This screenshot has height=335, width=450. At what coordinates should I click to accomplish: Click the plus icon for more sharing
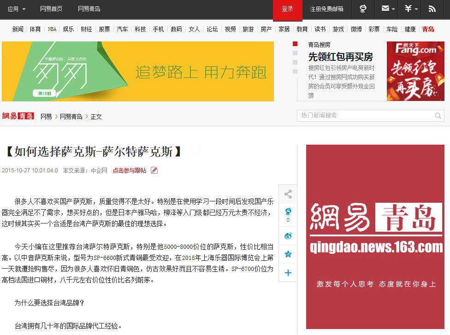point(288,273)
